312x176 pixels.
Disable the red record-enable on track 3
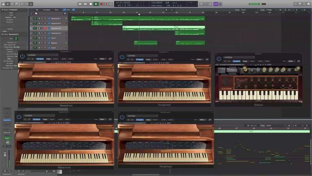point(45,28)
